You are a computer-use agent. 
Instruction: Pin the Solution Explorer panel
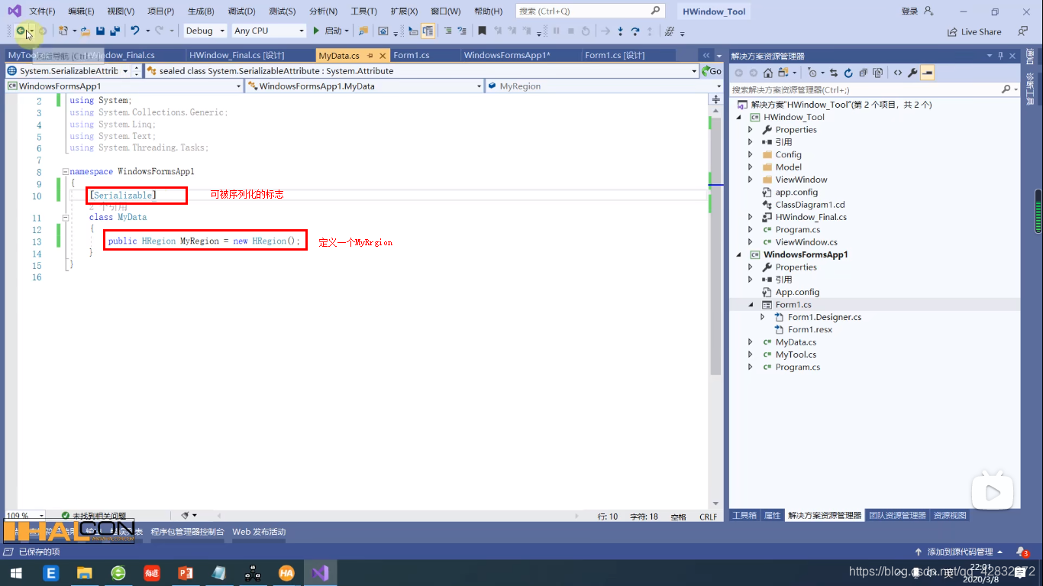pos(1001,56)
